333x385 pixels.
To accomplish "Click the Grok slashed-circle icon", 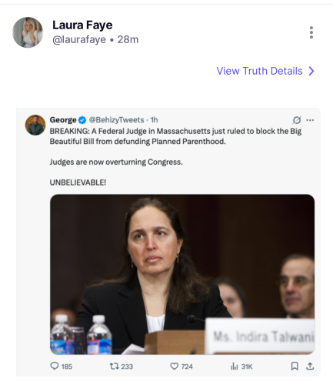I will point(297,120).
